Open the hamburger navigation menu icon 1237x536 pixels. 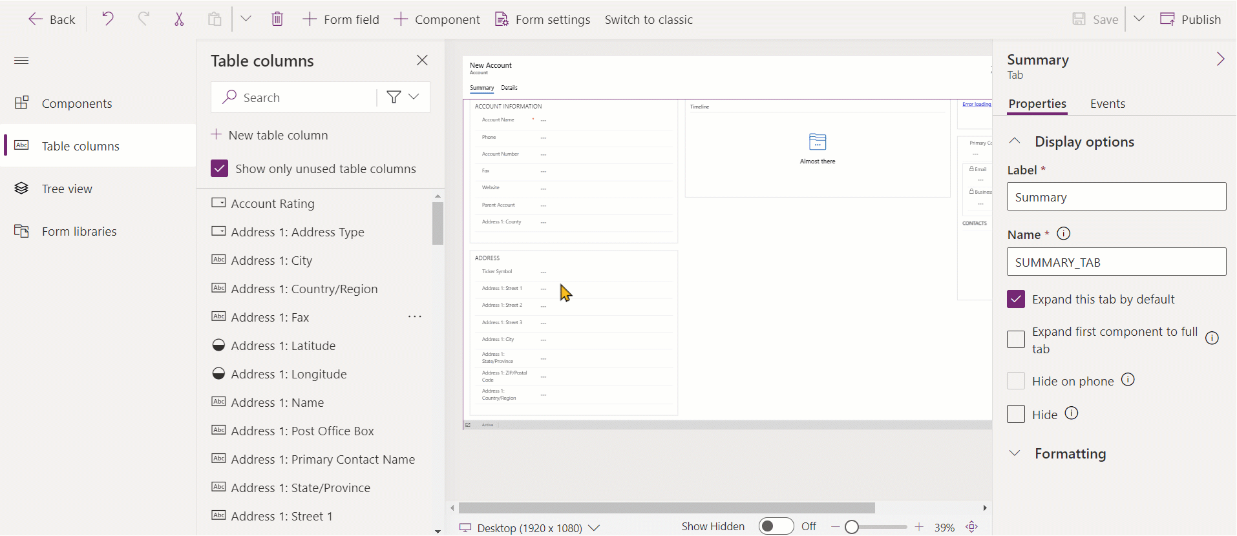point(21,61)
